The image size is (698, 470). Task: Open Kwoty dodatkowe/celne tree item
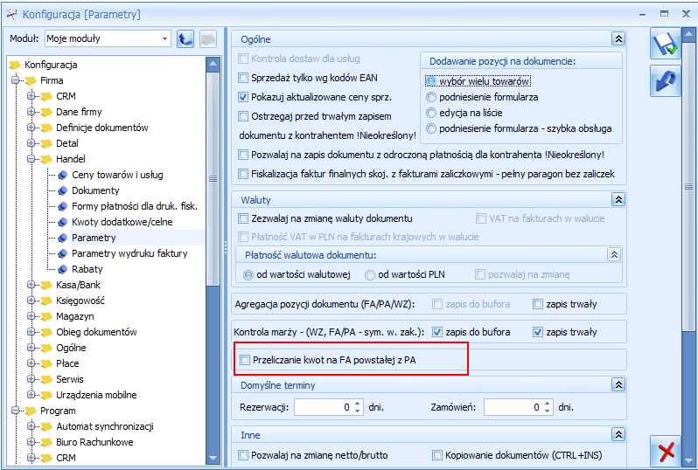pos(122,222)
